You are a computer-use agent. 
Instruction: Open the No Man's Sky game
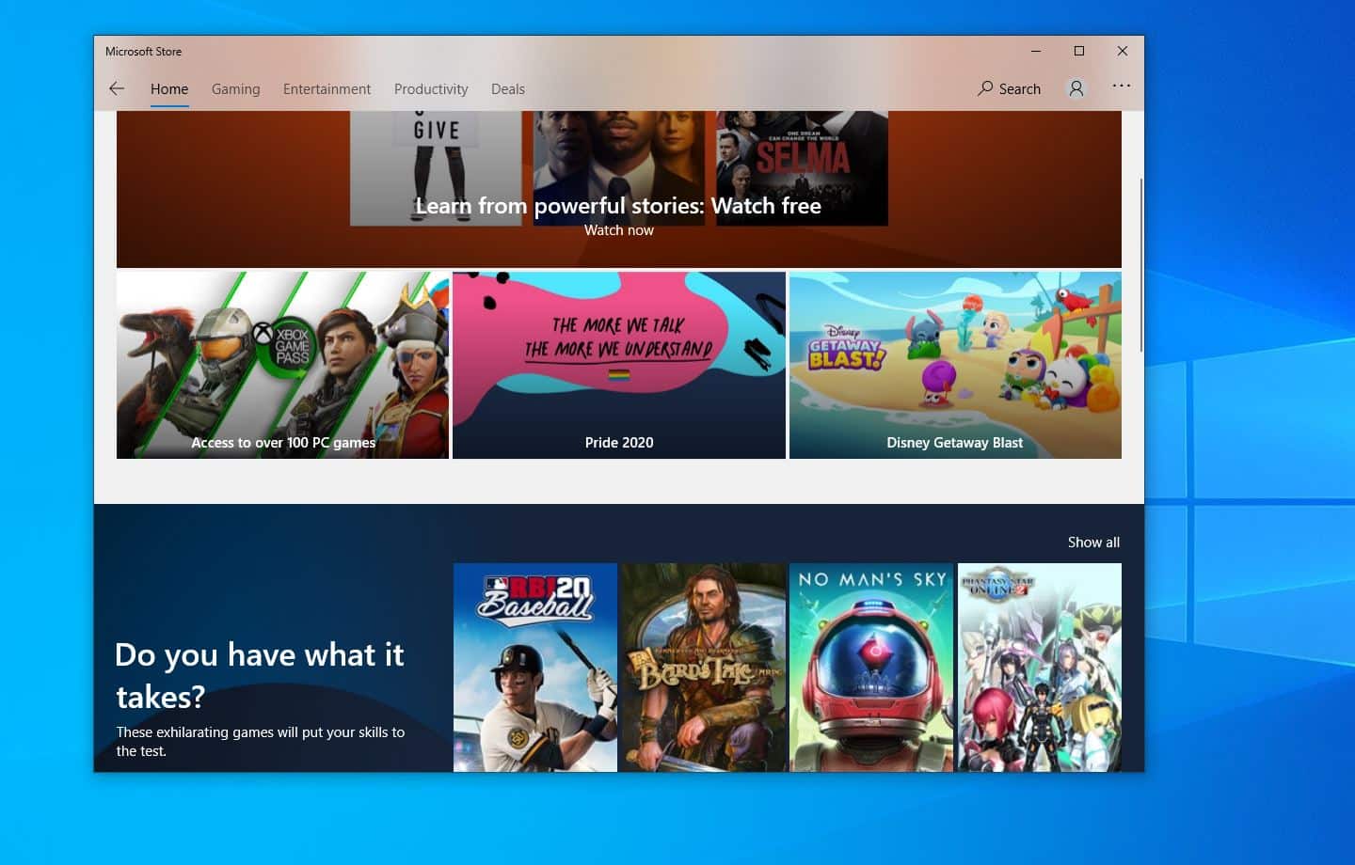coord(871,668)
